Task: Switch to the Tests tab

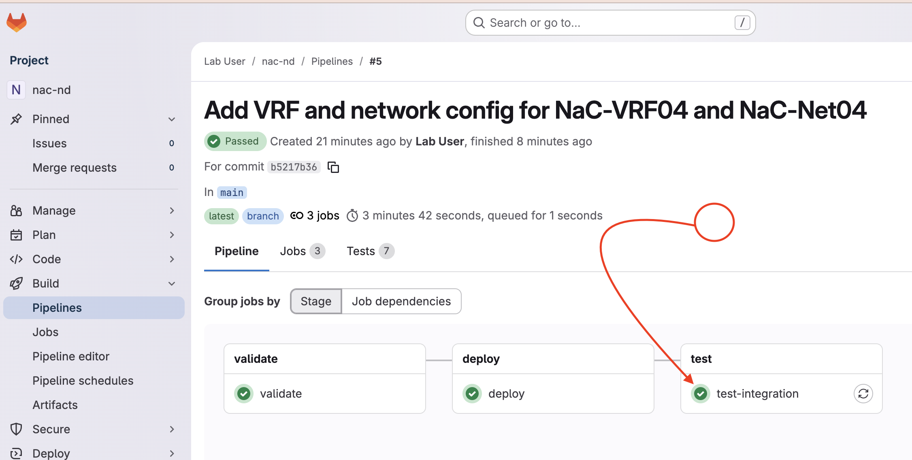Action: (x=370, y=251)
